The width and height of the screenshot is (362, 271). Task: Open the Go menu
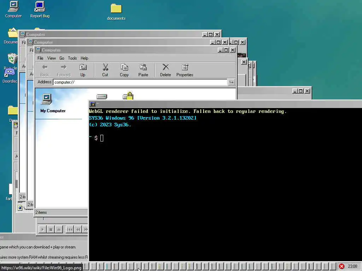tap(62, 58)
